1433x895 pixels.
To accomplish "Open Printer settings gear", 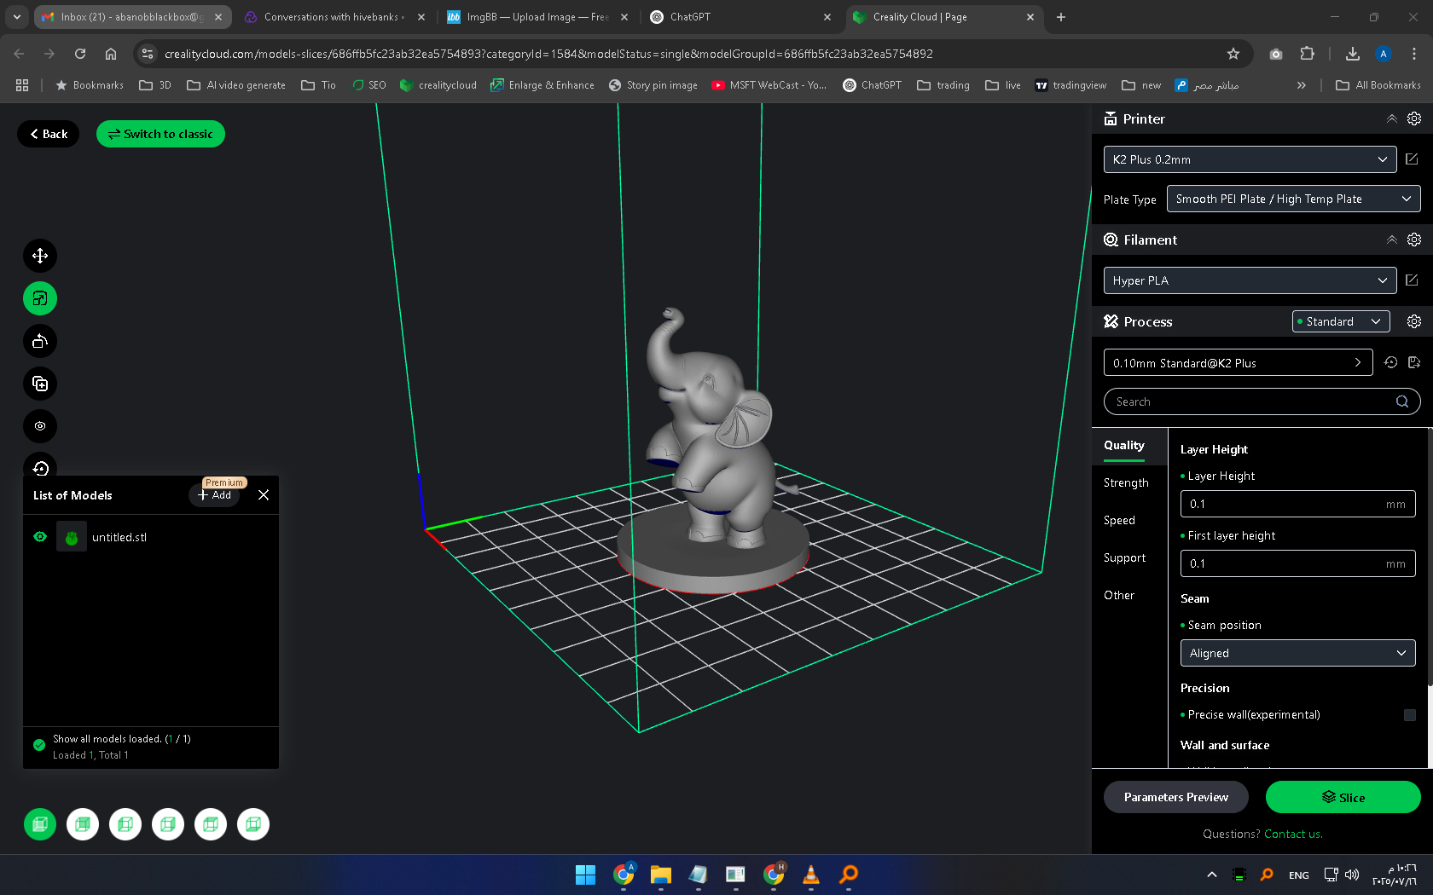I will pyautogui.click(x=1414, y=118).
